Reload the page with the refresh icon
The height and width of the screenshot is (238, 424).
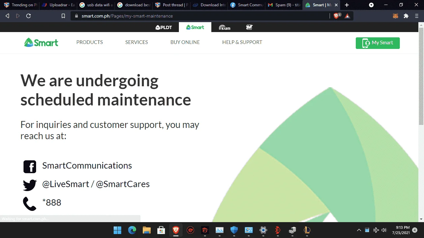(x=28, y=16)
